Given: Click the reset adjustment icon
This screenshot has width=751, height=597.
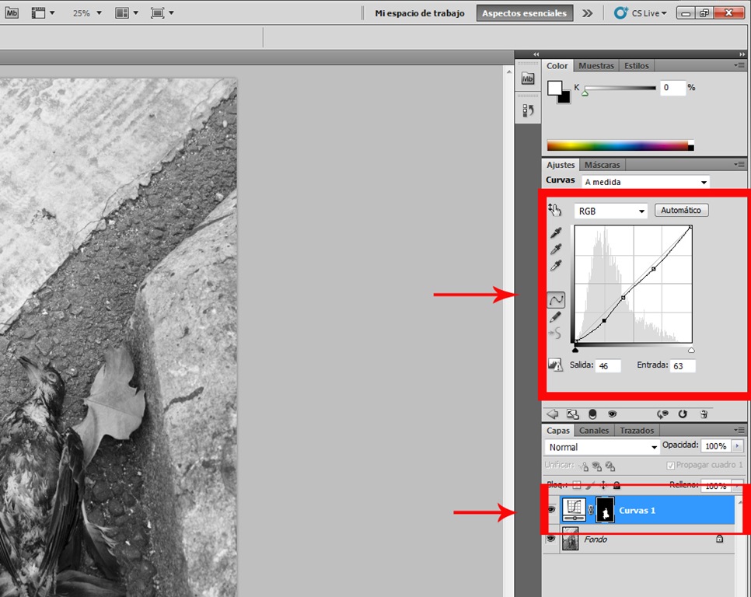Looking at the screenshot, I should pos(683,414).
